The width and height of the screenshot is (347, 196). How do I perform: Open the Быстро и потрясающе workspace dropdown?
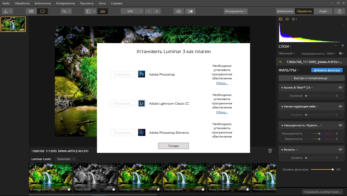click(x=312, y=78)
